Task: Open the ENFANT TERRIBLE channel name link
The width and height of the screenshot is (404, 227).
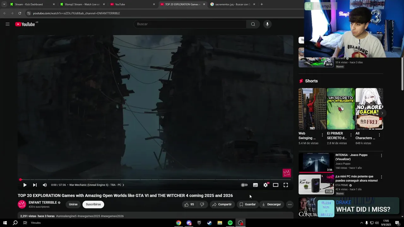Action: click(43, 202)
